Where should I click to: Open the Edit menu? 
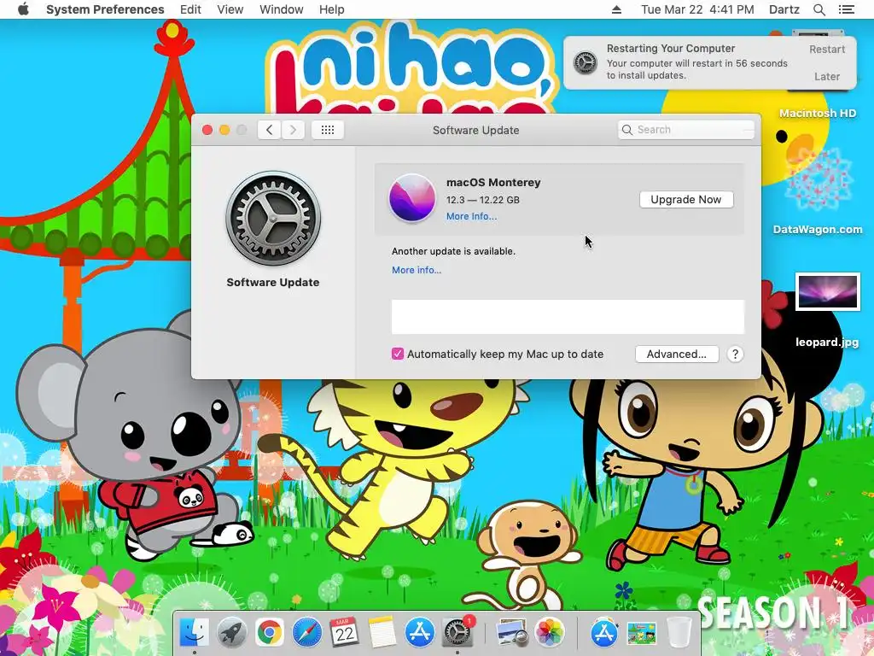point(190,9)
